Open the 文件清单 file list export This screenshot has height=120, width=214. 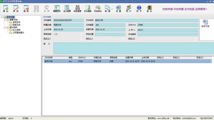pyautogui.click(x=88, y=9)
